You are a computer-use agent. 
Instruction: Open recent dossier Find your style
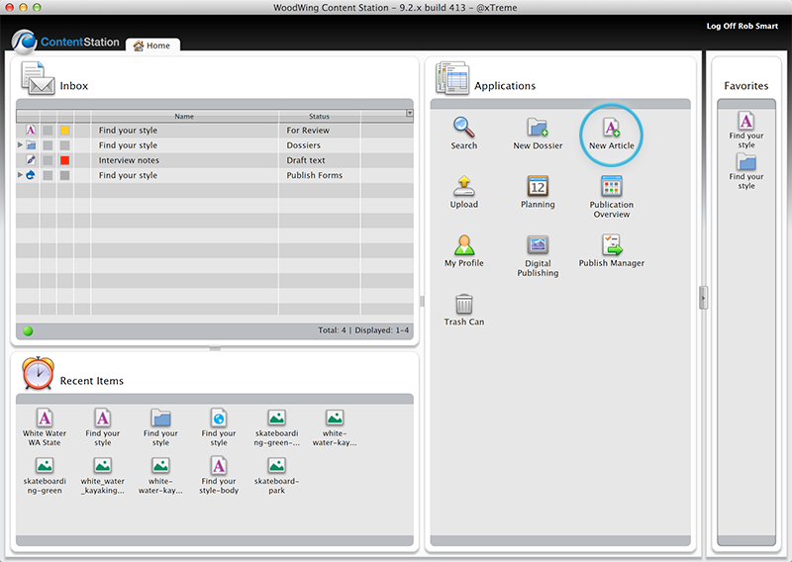tap(160, 427)
